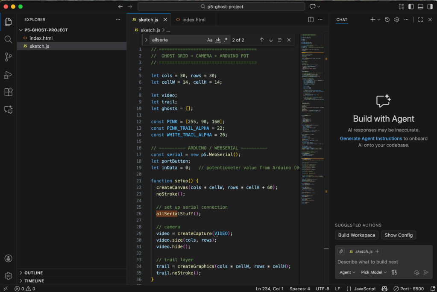Open the Pick Model dropdown
Screen dimensions: 437x292
[x=373, y=272]
